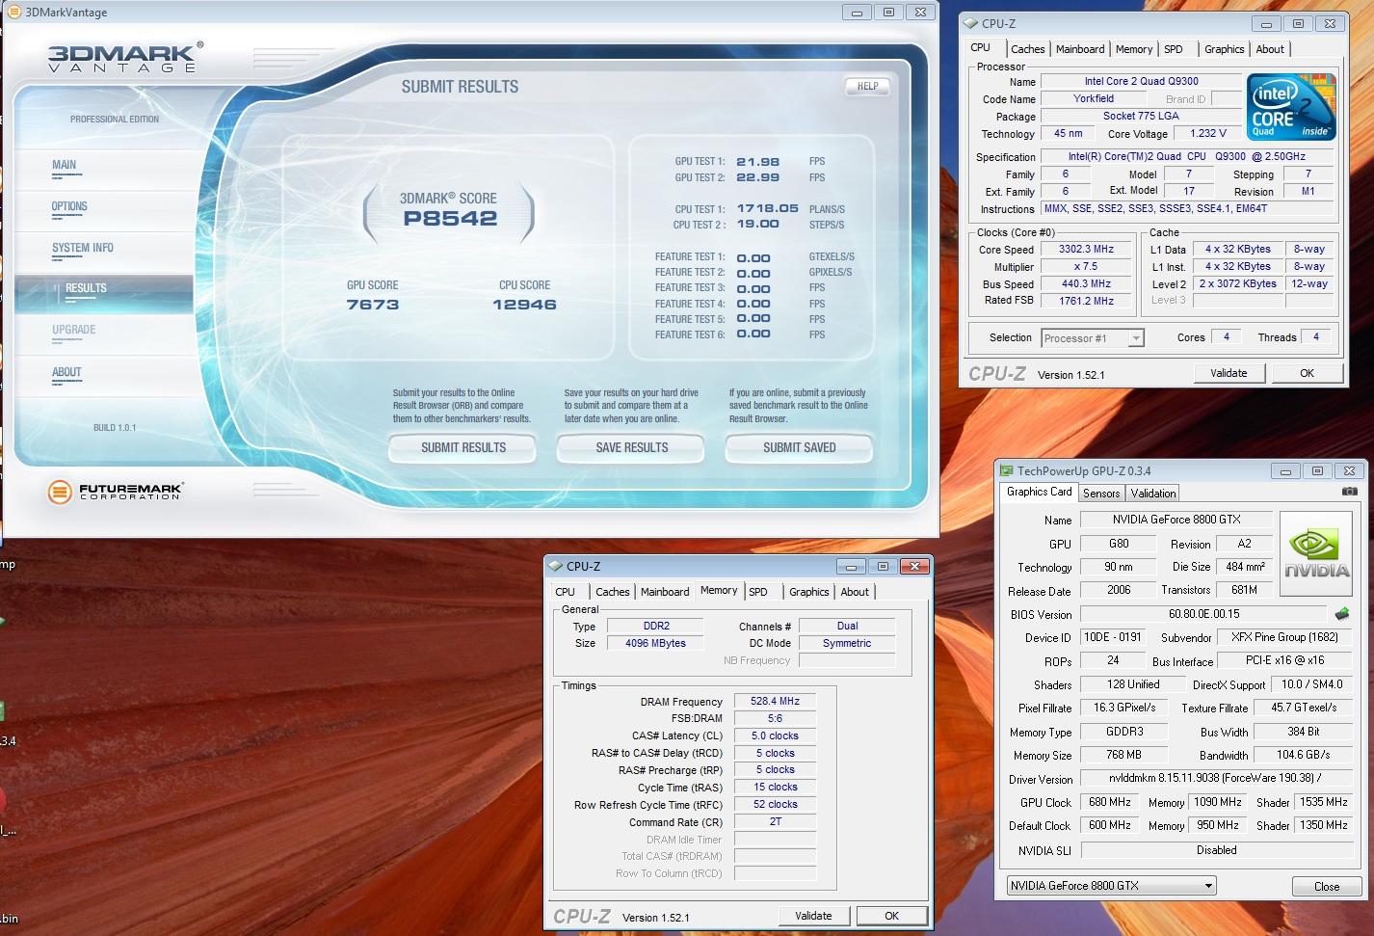
Task: Click SAVE RESULTS button
Action: pos(631,448)
